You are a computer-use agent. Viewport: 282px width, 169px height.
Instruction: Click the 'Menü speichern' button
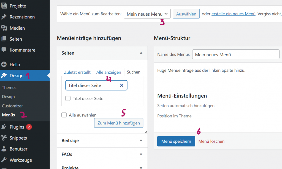(176, 141)
